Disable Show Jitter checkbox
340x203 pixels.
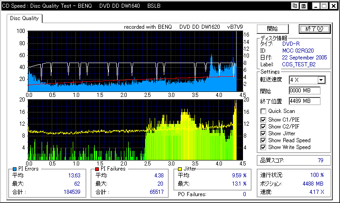coord(263,134)
